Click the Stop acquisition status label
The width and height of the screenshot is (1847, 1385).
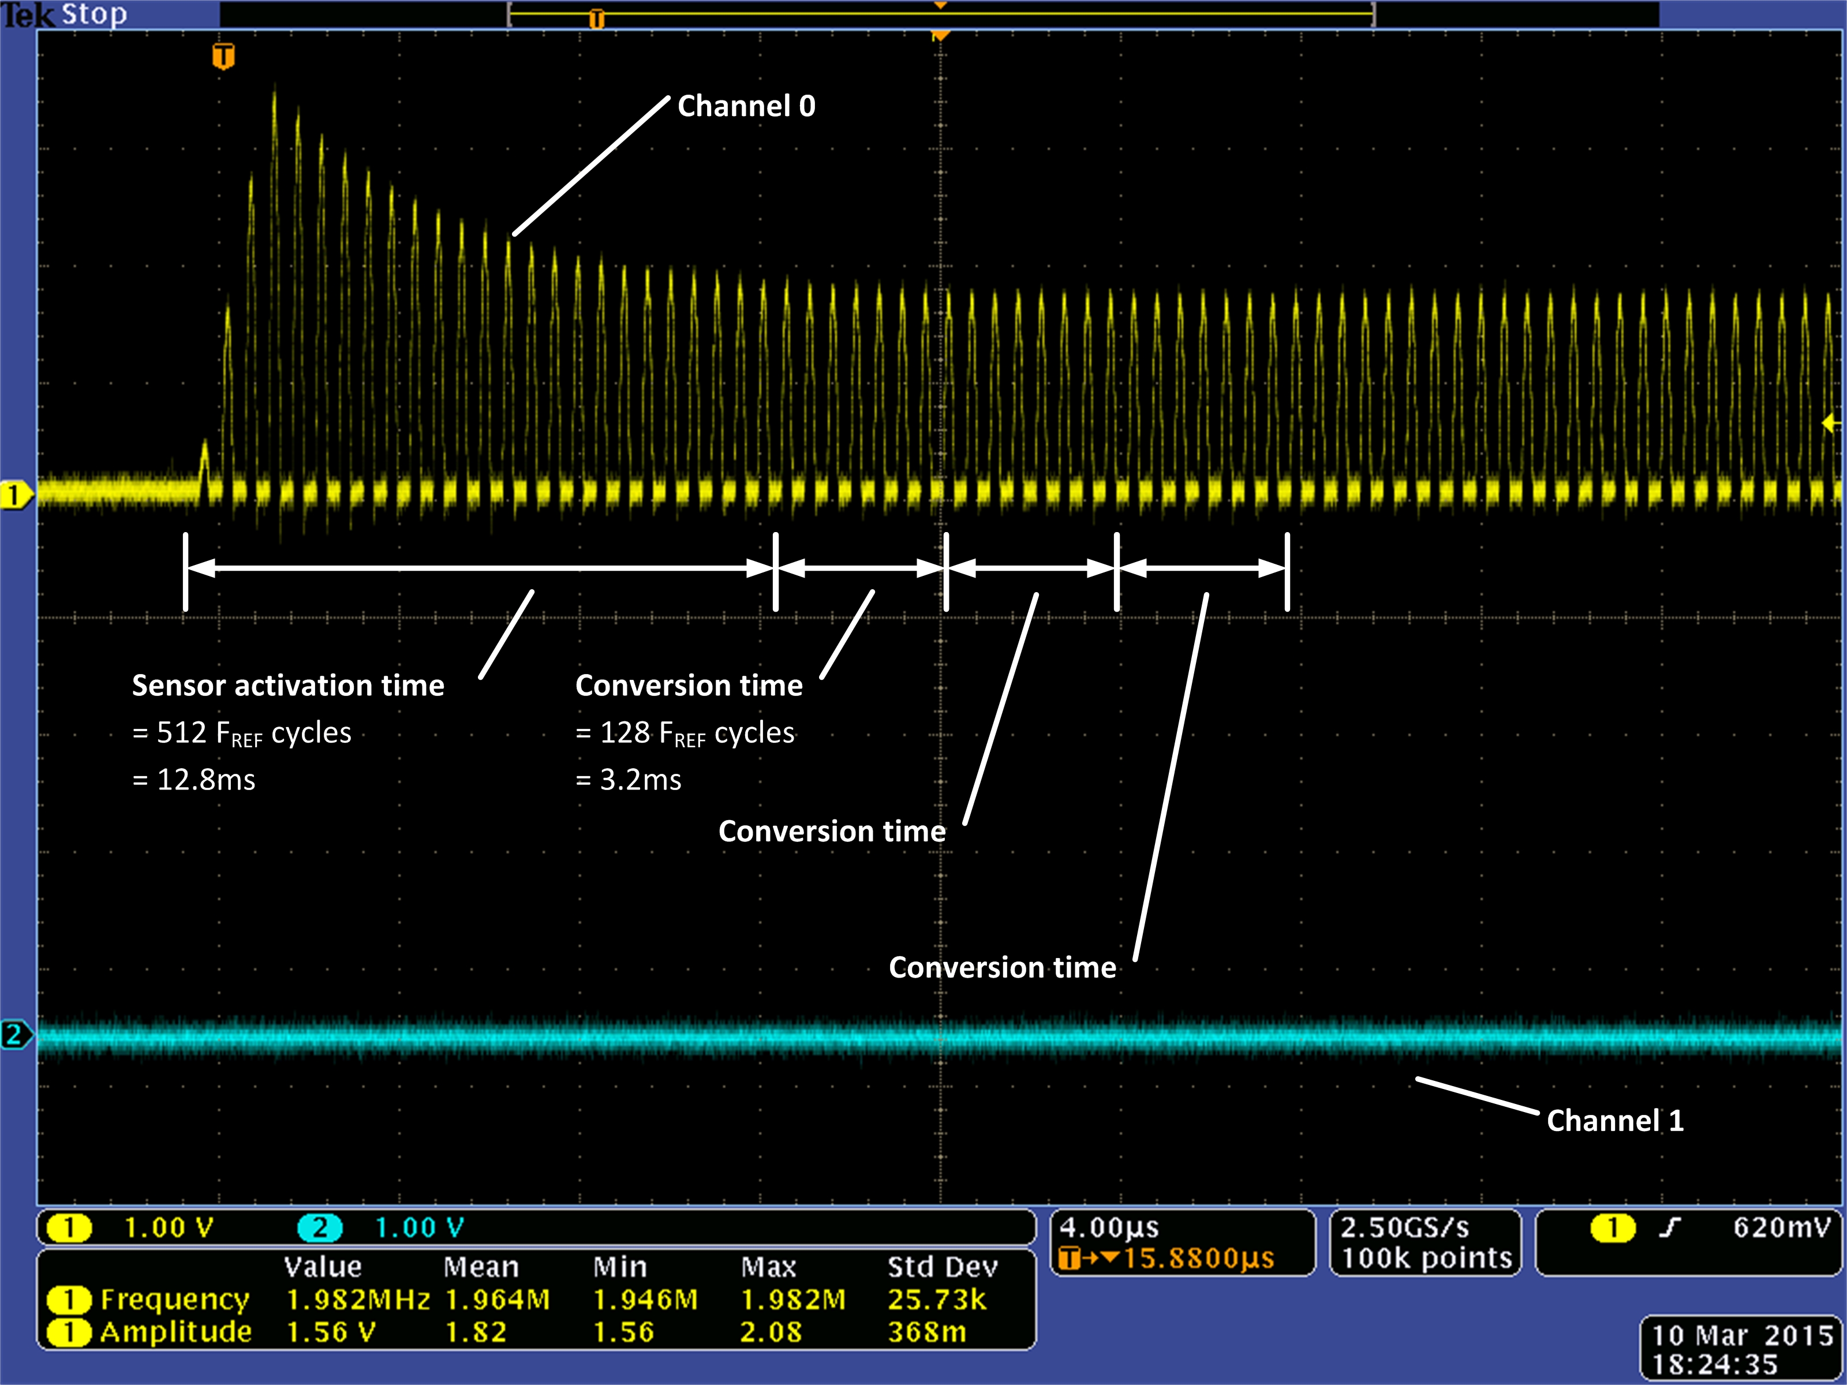(94, 14)
